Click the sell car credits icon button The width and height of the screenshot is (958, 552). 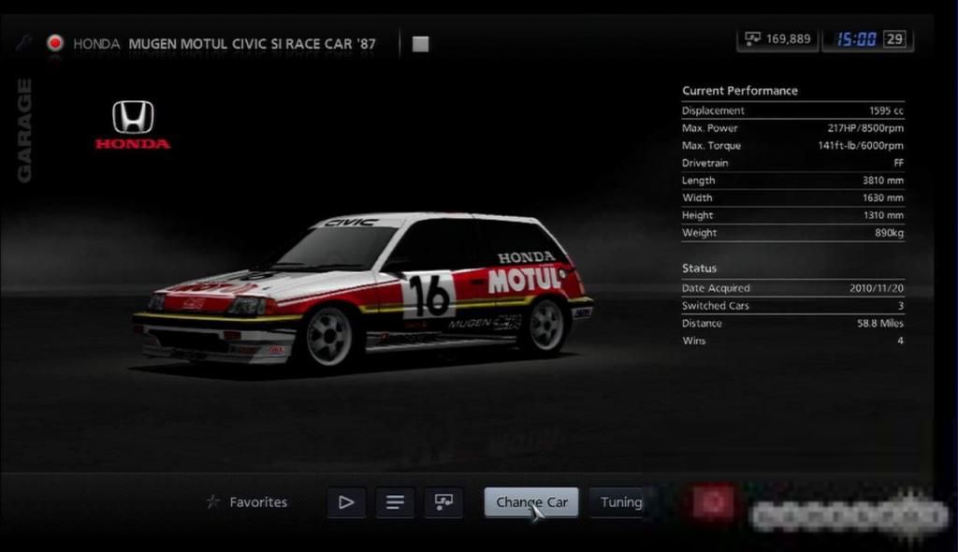(x=443, y=502)
